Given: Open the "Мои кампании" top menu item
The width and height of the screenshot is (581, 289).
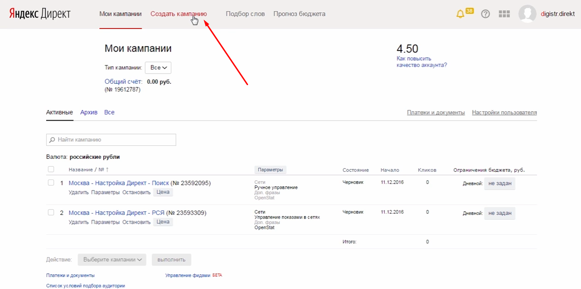Looking at the screenshot, I should click(120, 14).
